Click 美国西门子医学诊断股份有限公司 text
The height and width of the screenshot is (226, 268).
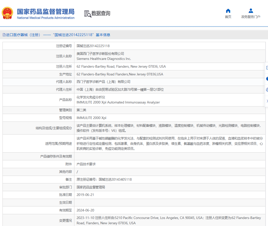(100, 54)
